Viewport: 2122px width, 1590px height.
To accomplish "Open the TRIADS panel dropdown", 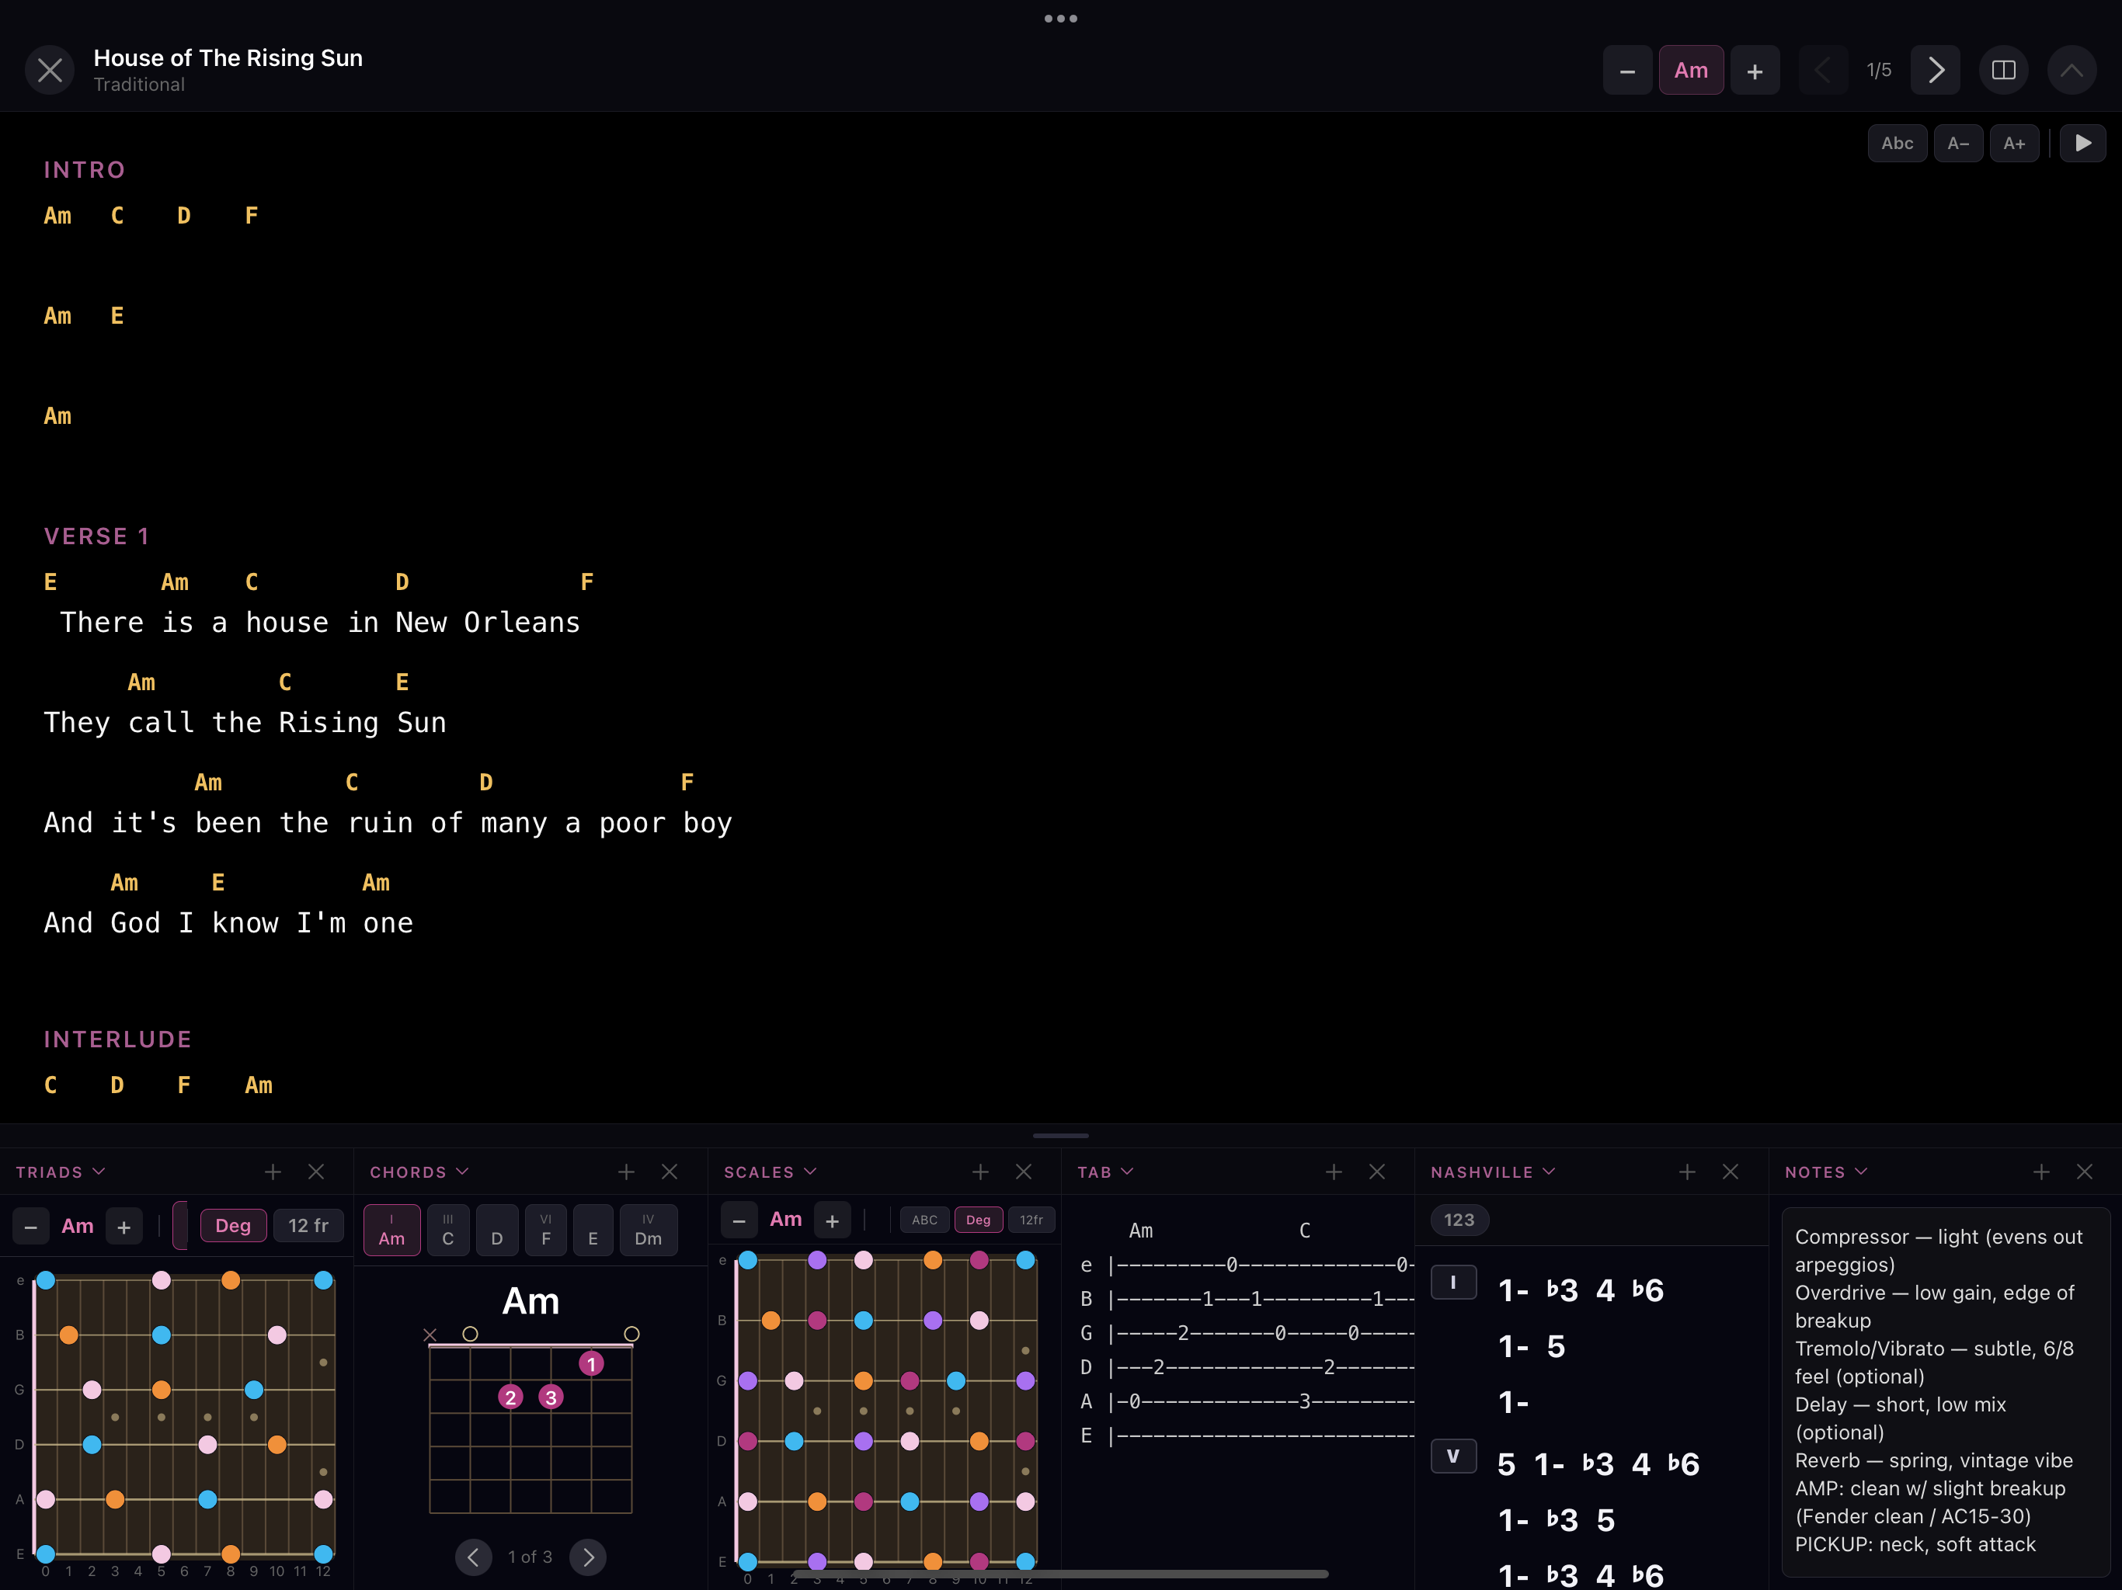I will pyautogui.click(x=61, y=1172).
